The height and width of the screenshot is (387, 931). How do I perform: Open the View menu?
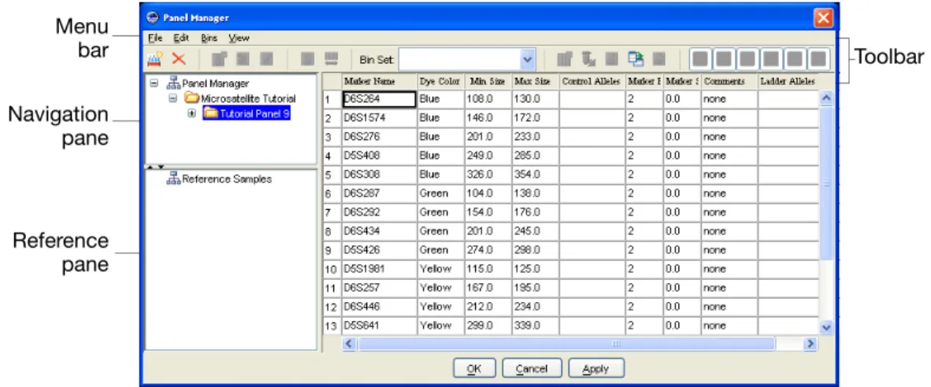[239, 38]
